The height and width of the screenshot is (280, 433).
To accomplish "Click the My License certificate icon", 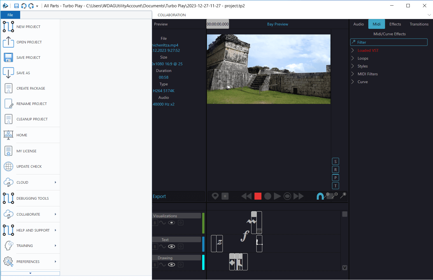I will [8, 151].
